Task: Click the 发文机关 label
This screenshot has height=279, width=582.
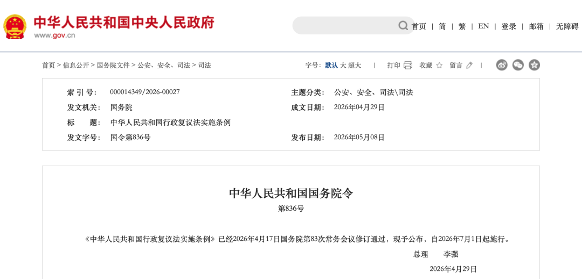Action: [84, 108]
